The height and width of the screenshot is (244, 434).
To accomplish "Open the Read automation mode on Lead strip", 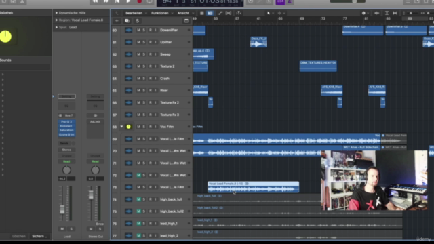I will pyautogui.click(x=66, y=161).
